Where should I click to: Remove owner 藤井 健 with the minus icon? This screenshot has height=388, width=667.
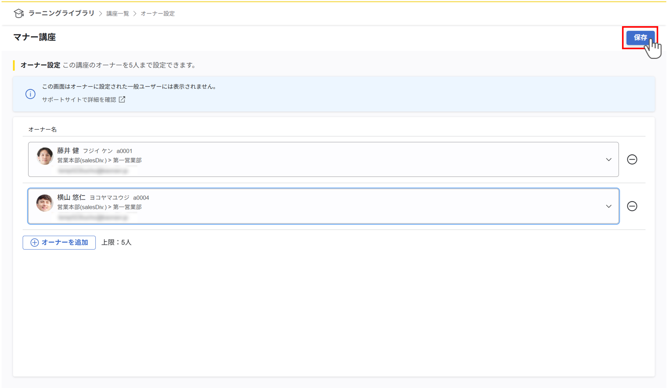pos(632,160)
